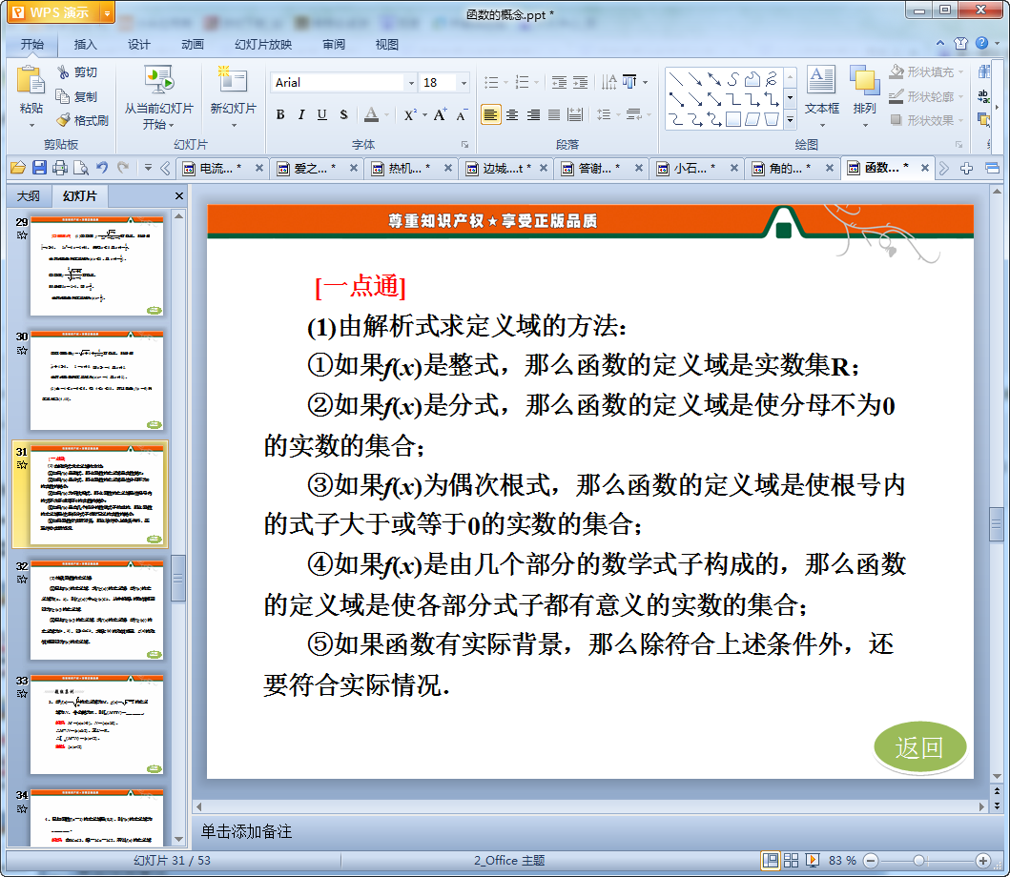
Task: Open the font size 18 dropdown
Action: point(464,82)
